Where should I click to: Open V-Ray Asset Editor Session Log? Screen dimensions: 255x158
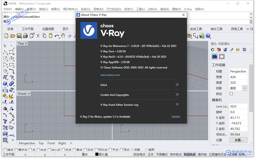tap(139, 105)
